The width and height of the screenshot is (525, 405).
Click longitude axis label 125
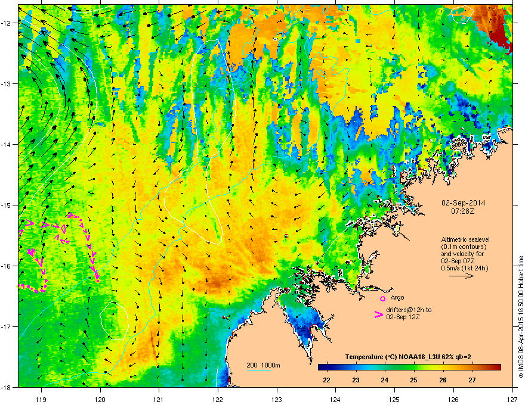[x=394, y=399]
